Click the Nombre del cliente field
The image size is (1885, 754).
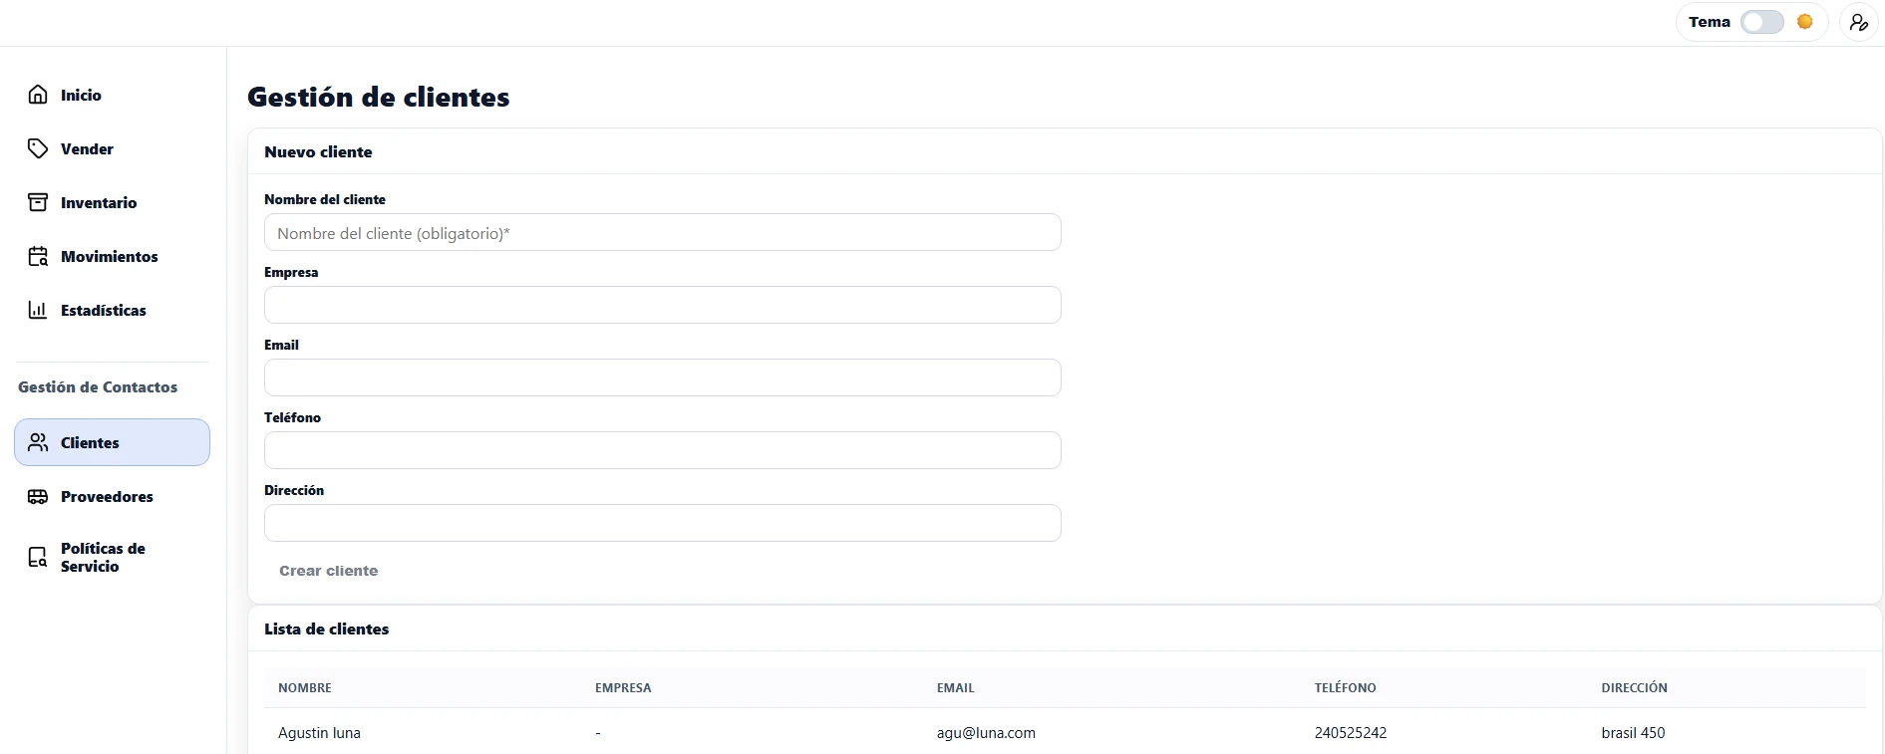(662, 233)
